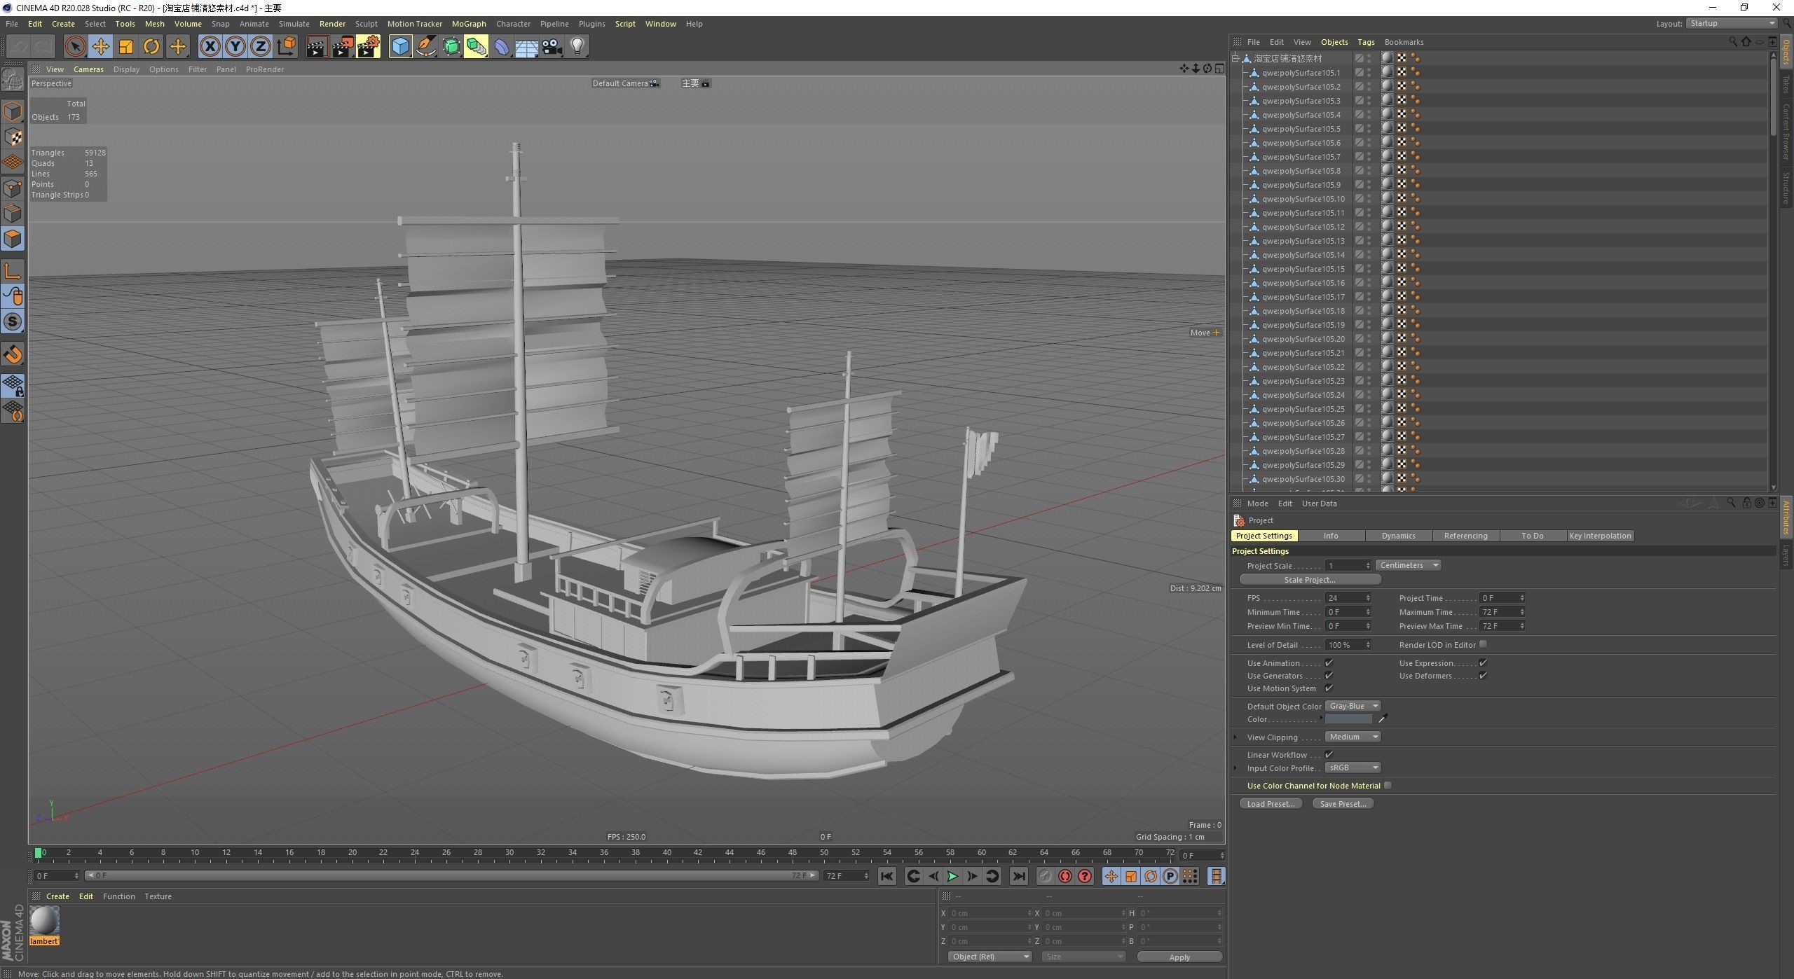Click Render View clapperboard icon

[x=317, y=47]
